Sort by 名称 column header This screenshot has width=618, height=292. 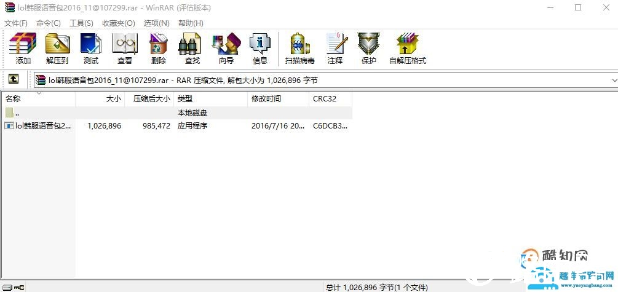pos(38,99)
